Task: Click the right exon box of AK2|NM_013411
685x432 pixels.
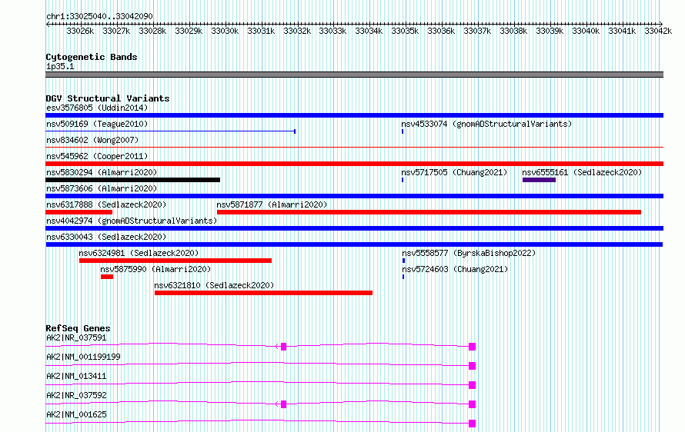Action: (472, 385)
